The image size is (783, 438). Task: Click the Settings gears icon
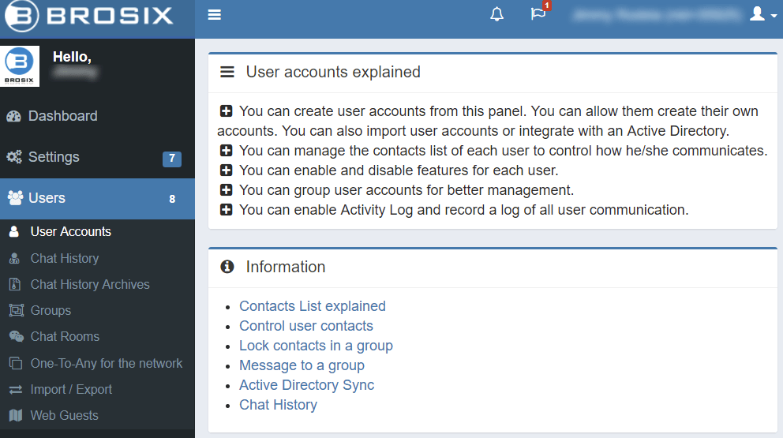point(14,157)
